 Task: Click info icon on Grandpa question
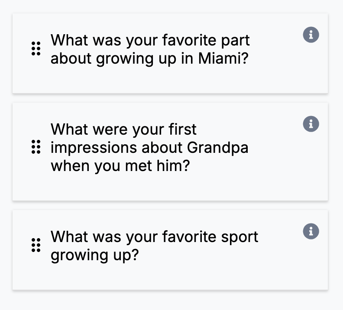point(311,124)
